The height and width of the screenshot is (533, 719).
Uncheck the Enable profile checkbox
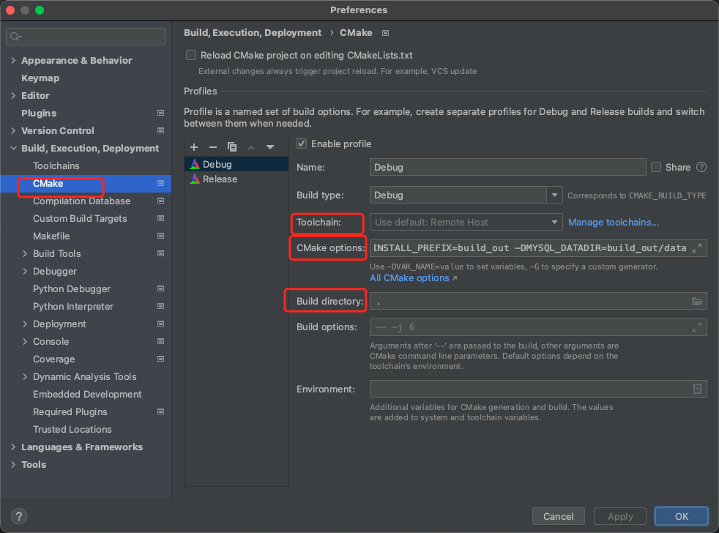tap(302, 143)
